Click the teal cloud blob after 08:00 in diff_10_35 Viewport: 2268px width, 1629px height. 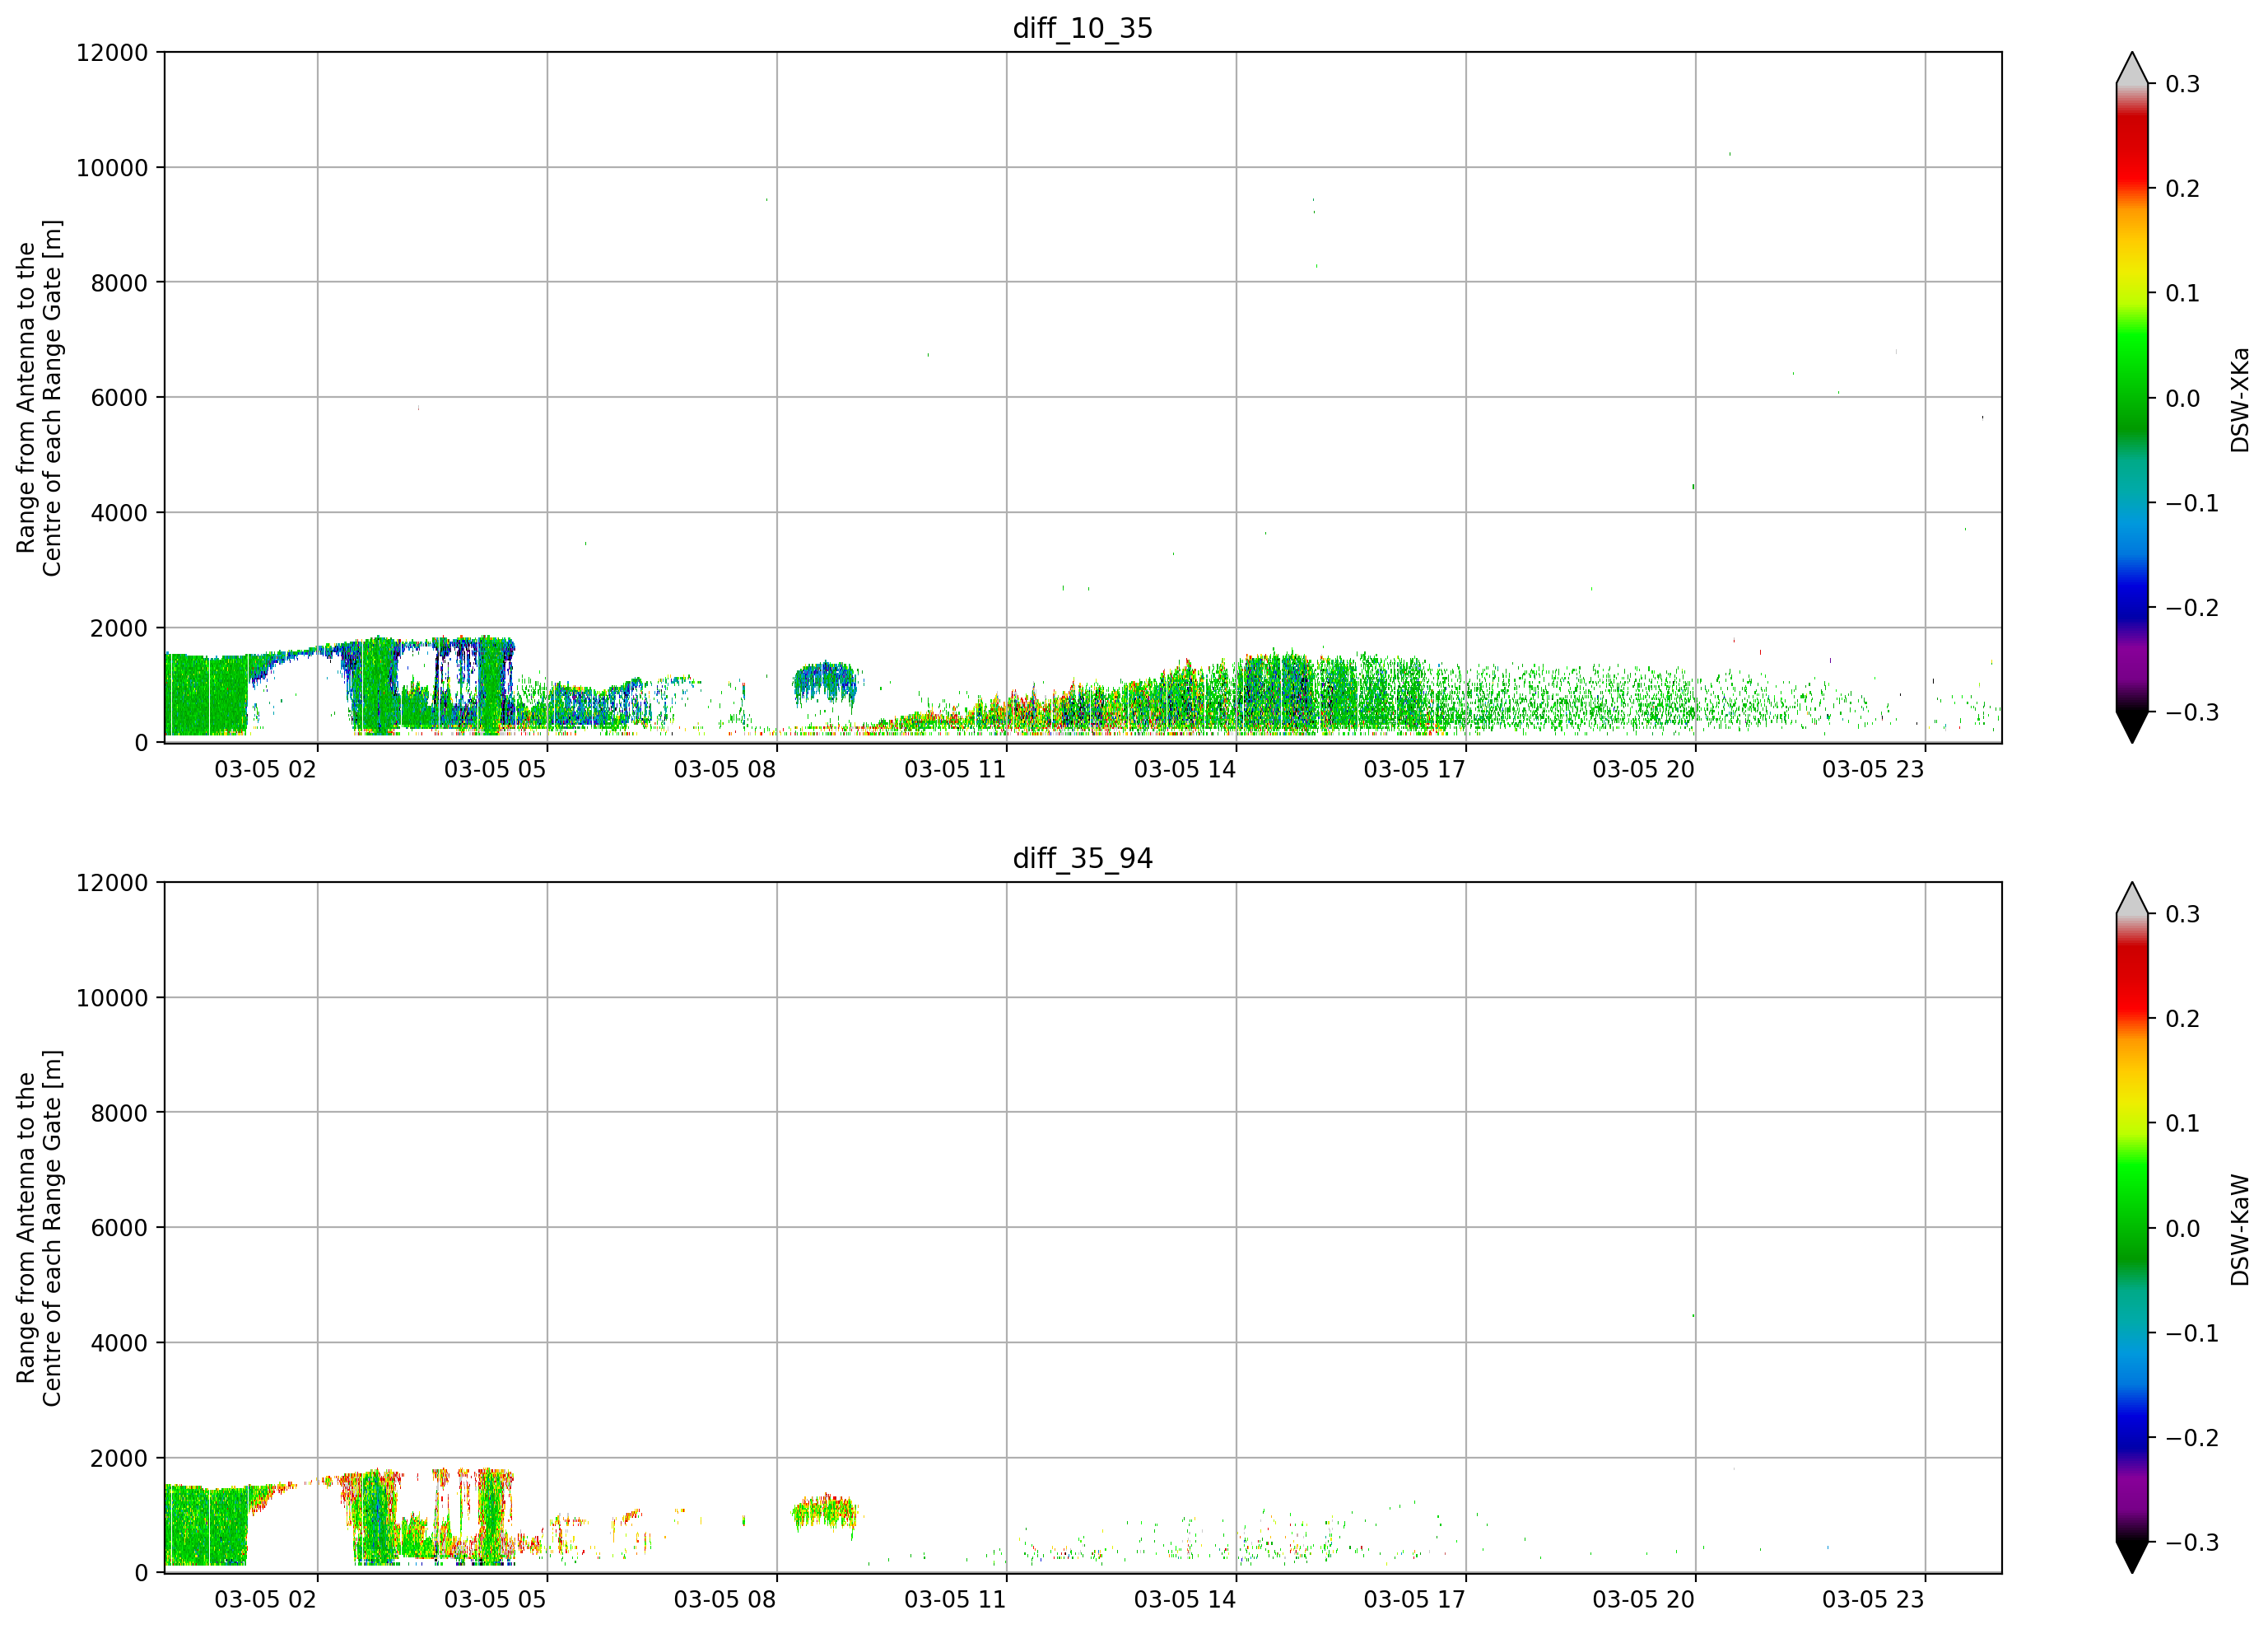(825, 683)
